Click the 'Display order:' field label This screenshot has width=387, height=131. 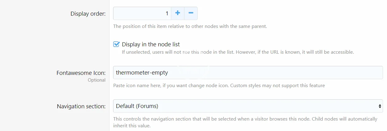(88, 14)
